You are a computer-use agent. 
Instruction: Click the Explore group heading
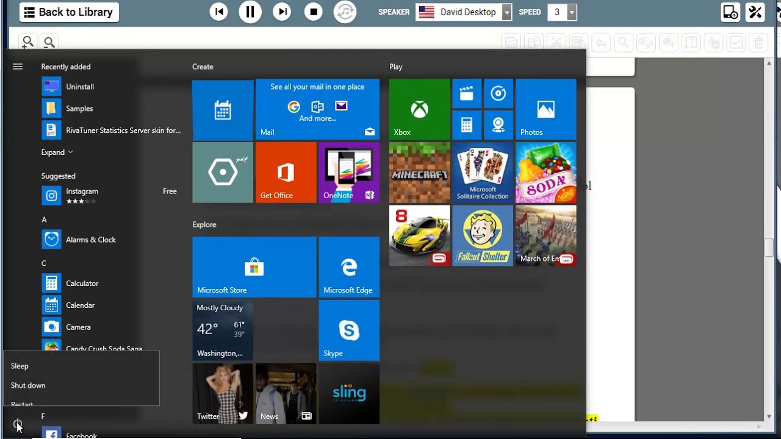204,224
